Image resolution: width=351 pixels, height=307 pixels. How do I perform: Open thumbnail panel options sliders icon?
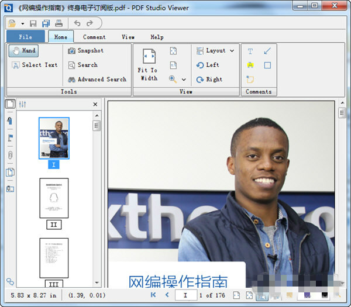(22, 104)
